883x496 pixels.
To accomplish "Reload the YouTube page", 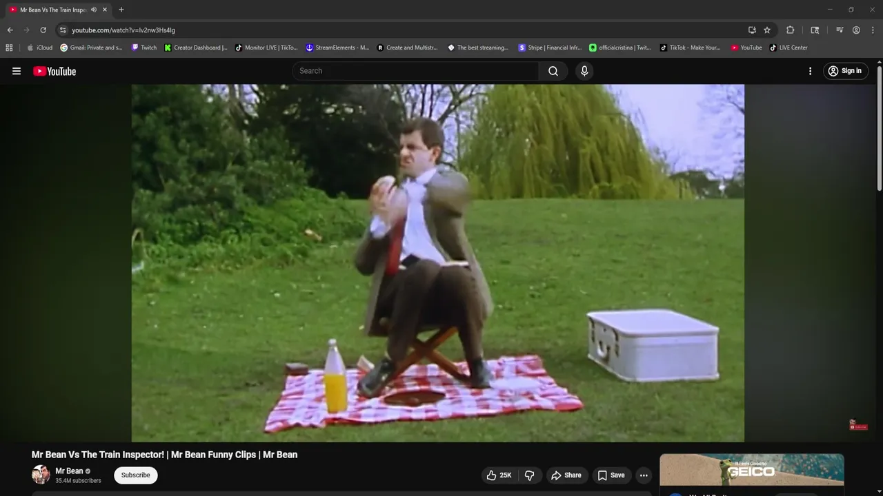I will point(43,30).
